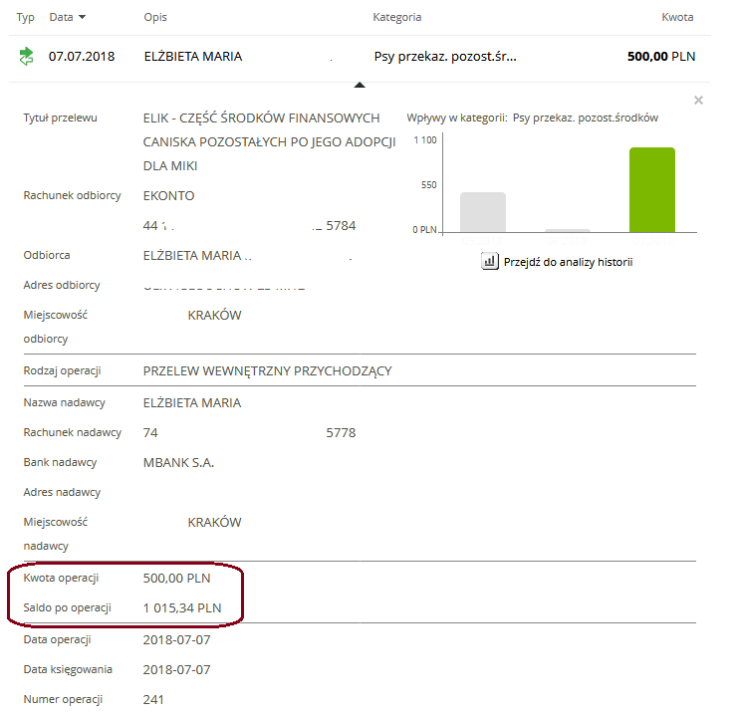Click the green incoming transfer type icon
The height and width of the screenshot is (716, 739).
(x=26, y=57)
